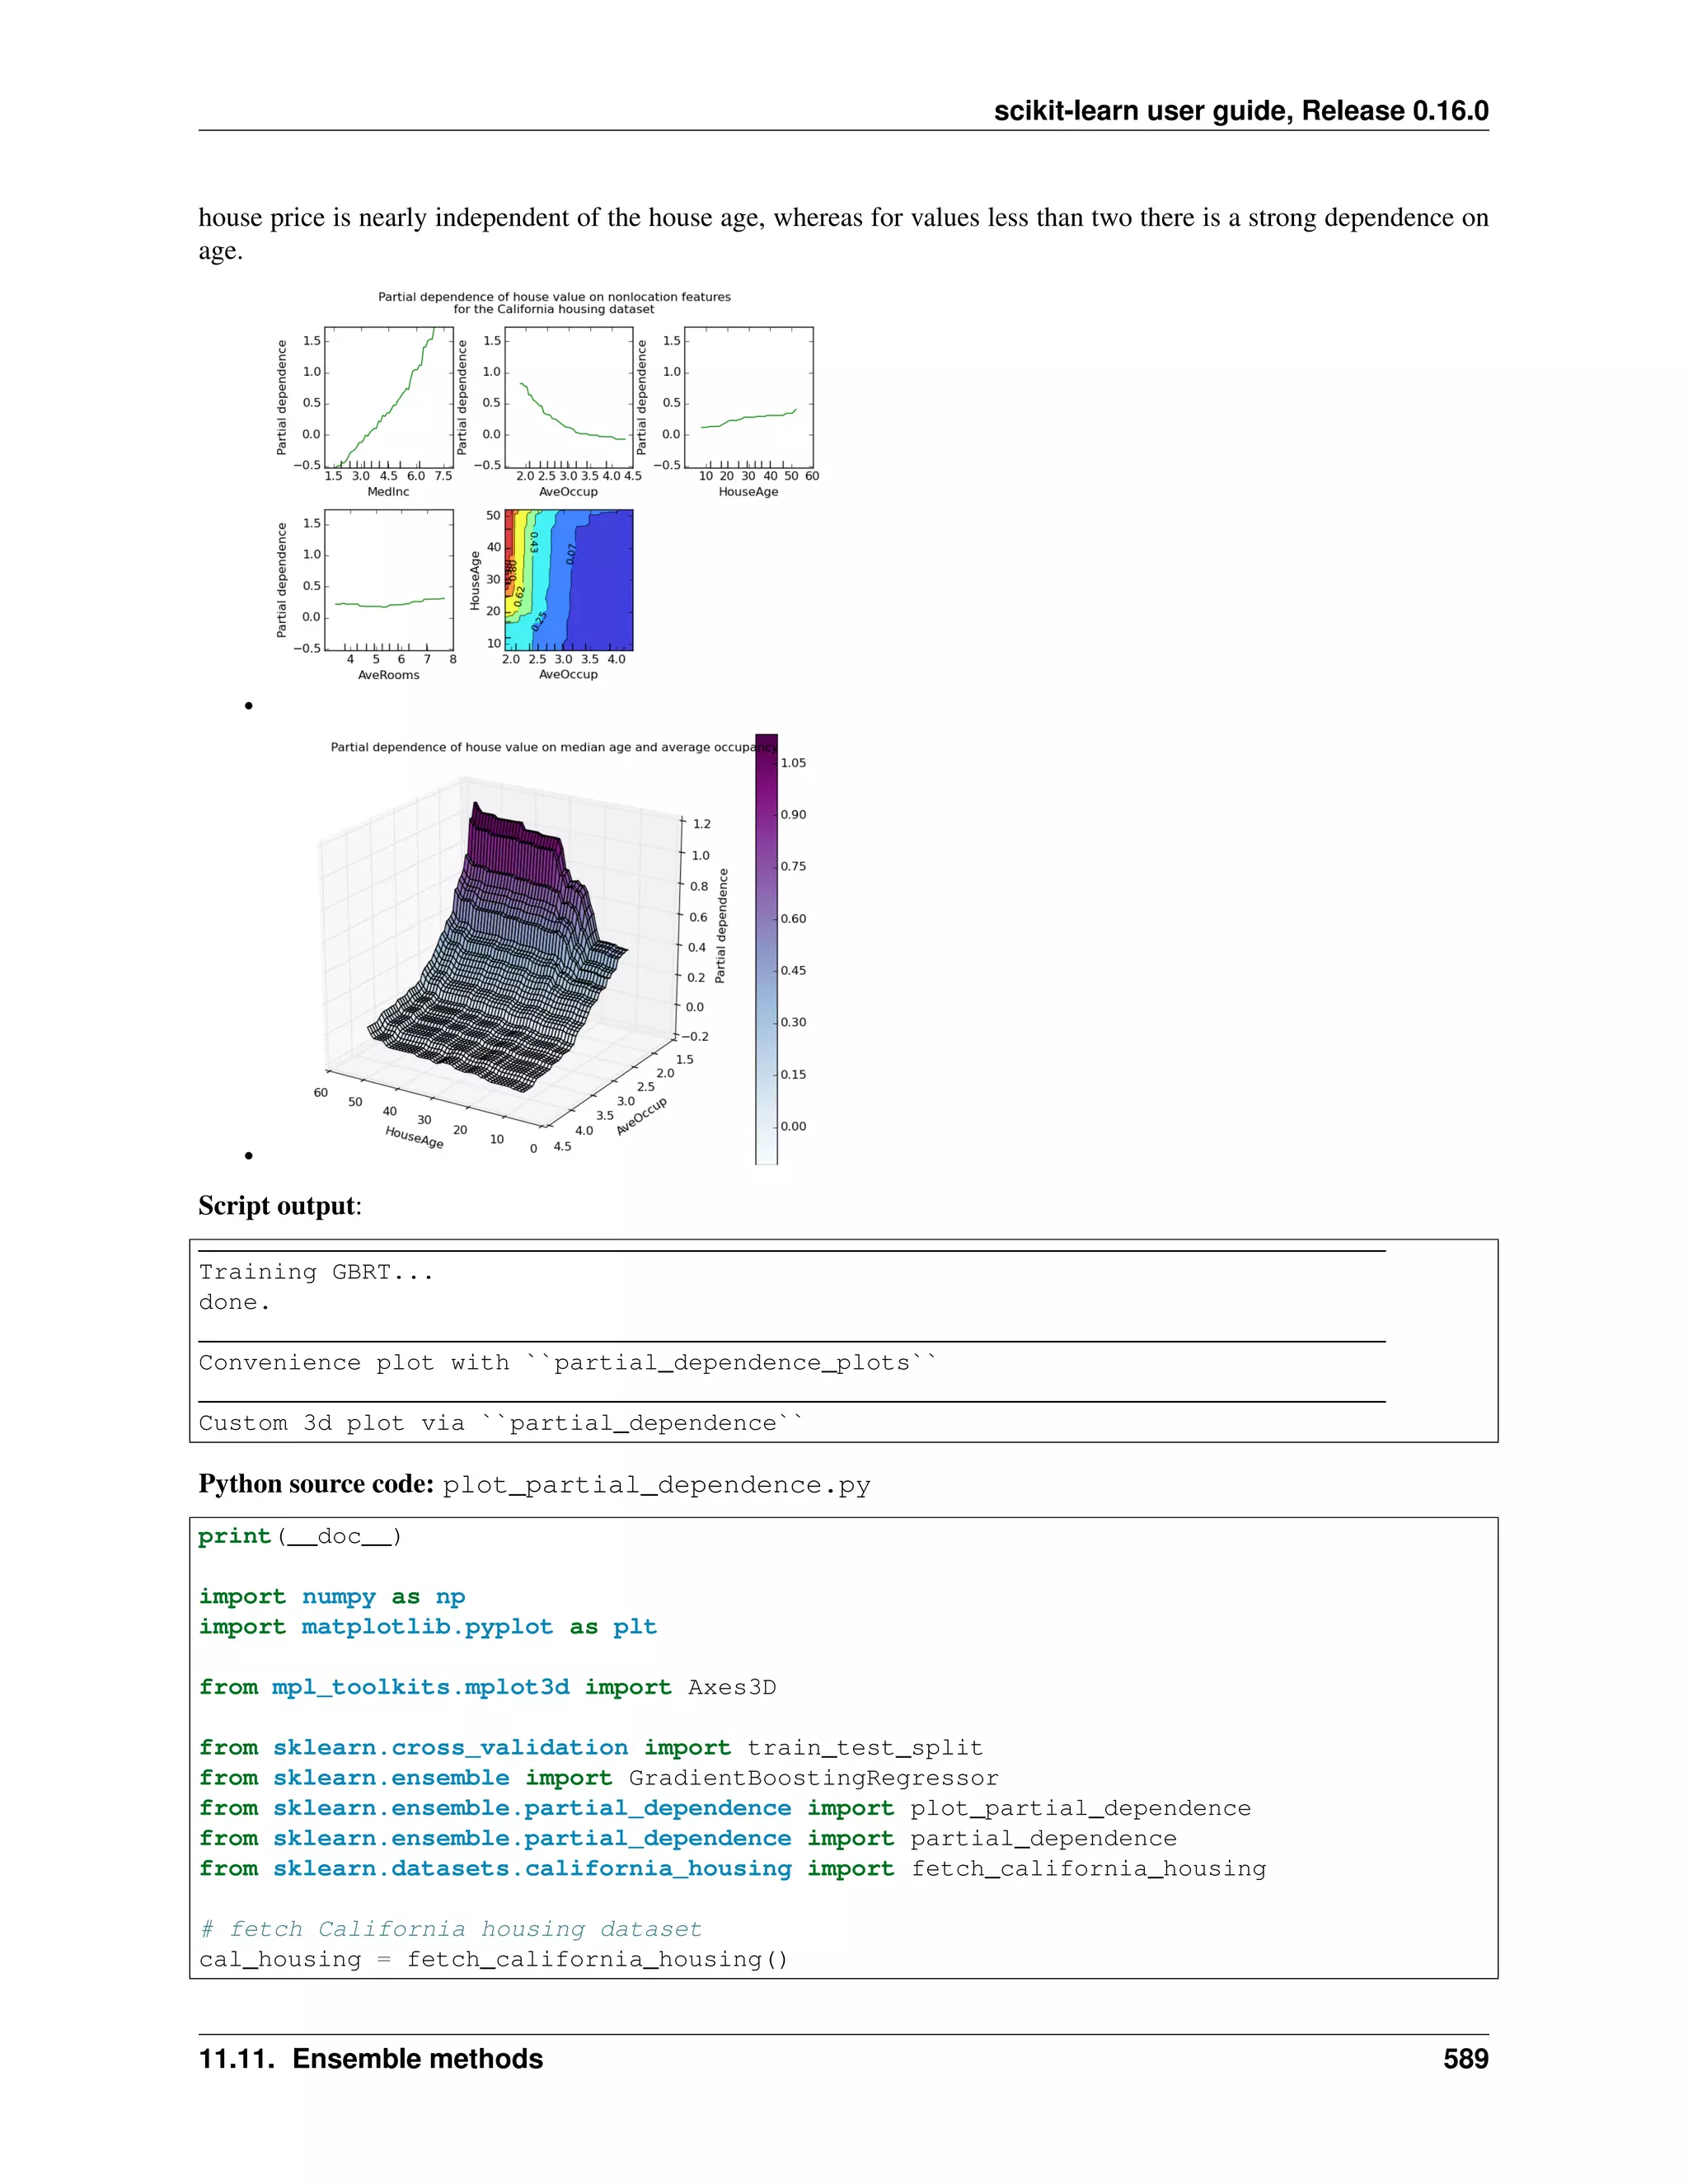Click 'cal_housing = fetch_california_housing()' line
Screen dimensions: 1688x2184
[493, 1959]
